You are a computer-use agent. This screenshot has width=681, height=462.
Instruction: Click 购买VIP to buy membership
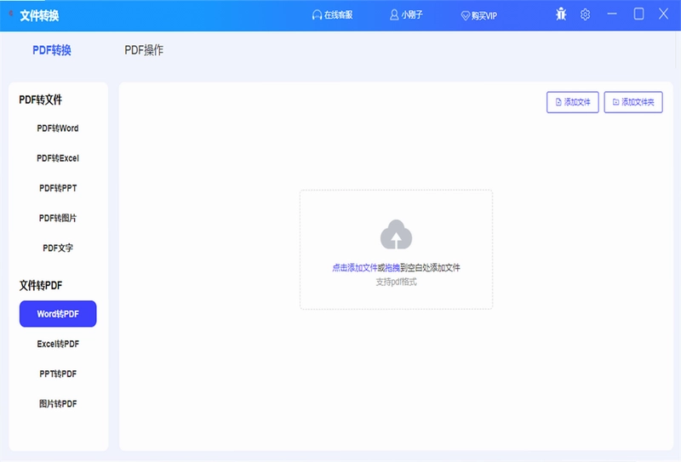point(479,15)
